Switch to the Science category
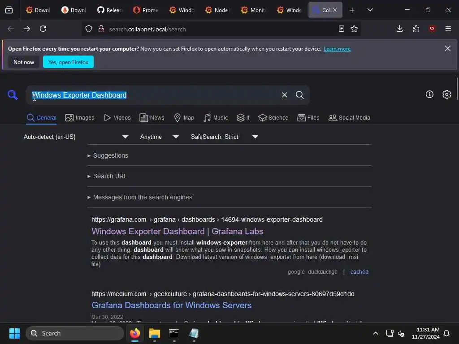Screen dimensions: 459x344 coord(273,118)
